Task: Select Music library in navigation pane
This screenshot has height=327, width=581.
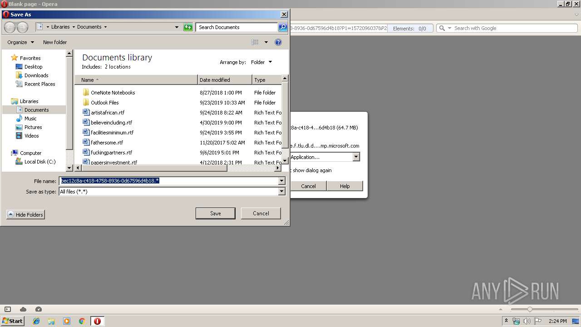Action: click(x=30, y=119)
